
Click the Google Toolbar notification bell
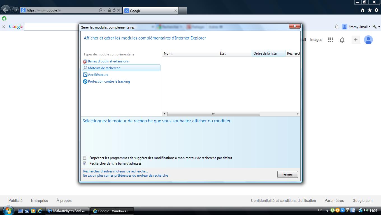pyautogui.click(x=336, y=27)
